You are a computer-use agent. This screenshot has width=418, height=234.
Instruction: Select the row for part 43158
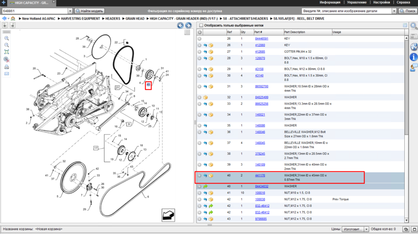click(301, 69)
